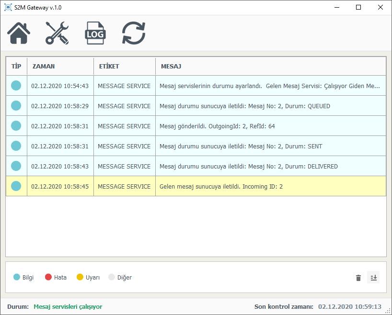The height and width of the screenshot is (315, 392).
Task: Toggle the Uyarı filter
Action: pos(88,278)
